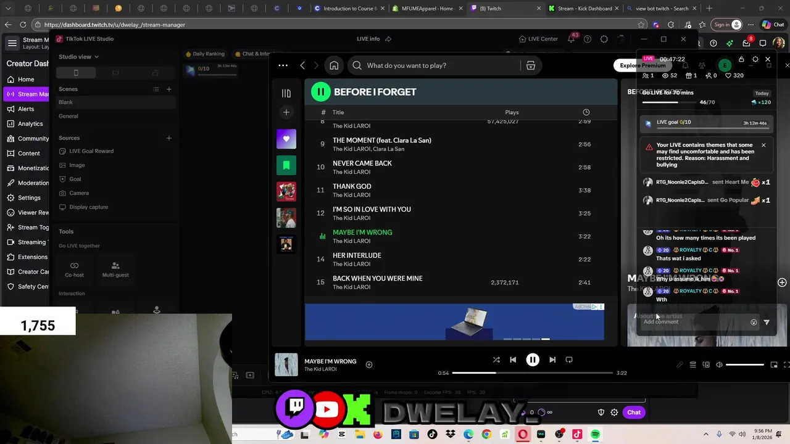The image size is (790, 444).
Task: Adjust Spotify volume slider
Action: click(744, 365)
